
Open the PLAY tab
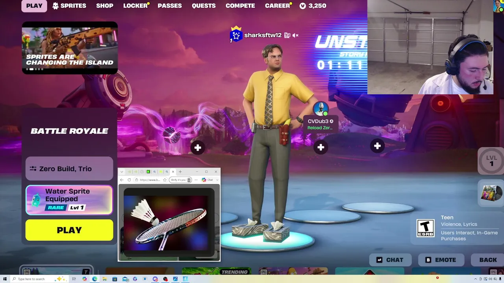[34, 6]
